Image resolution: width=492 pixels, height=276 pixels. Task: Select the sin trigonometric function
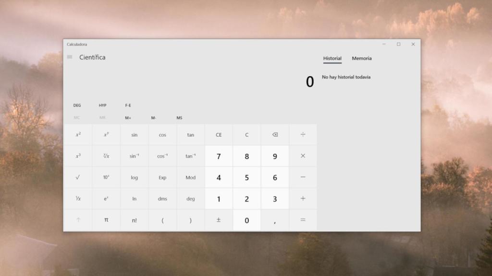tap(134, 135)
